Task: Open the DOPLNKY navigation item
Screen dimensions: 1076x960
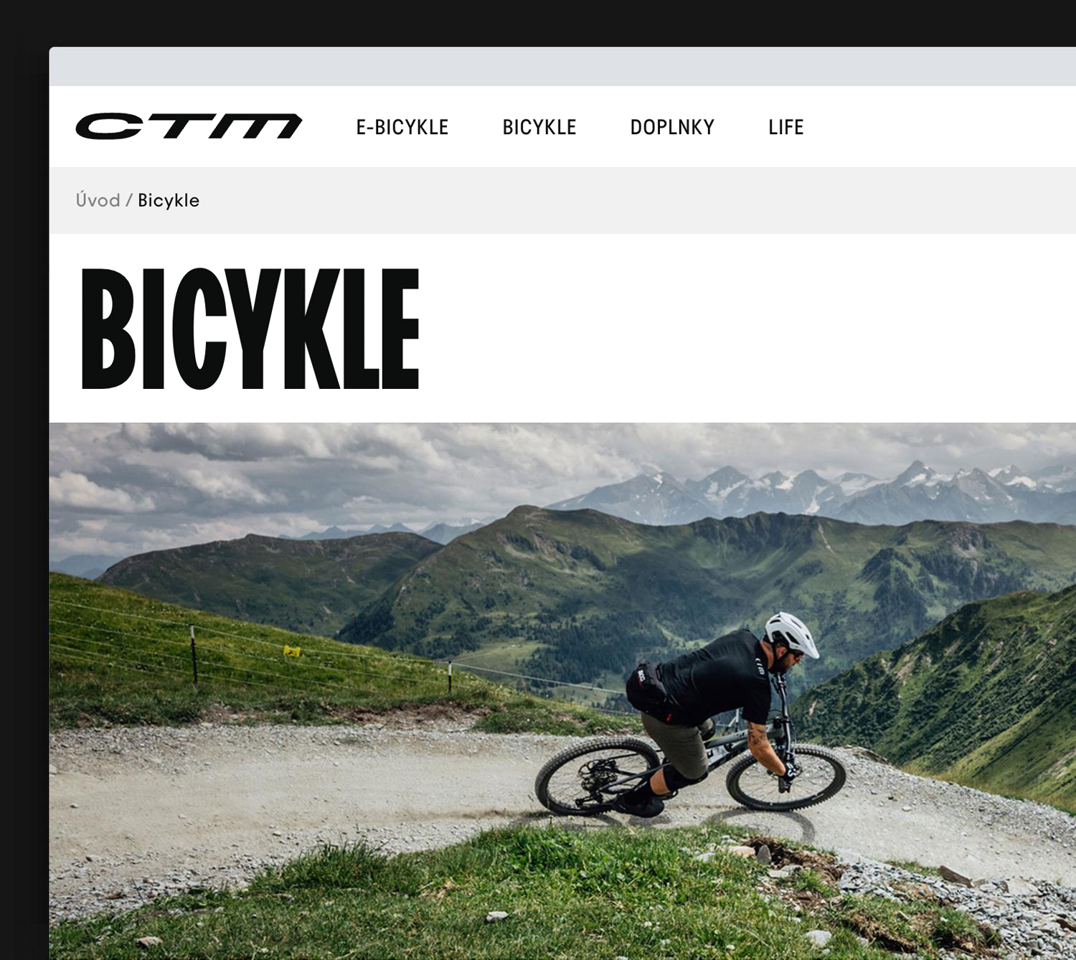Action: pos(672,127)
